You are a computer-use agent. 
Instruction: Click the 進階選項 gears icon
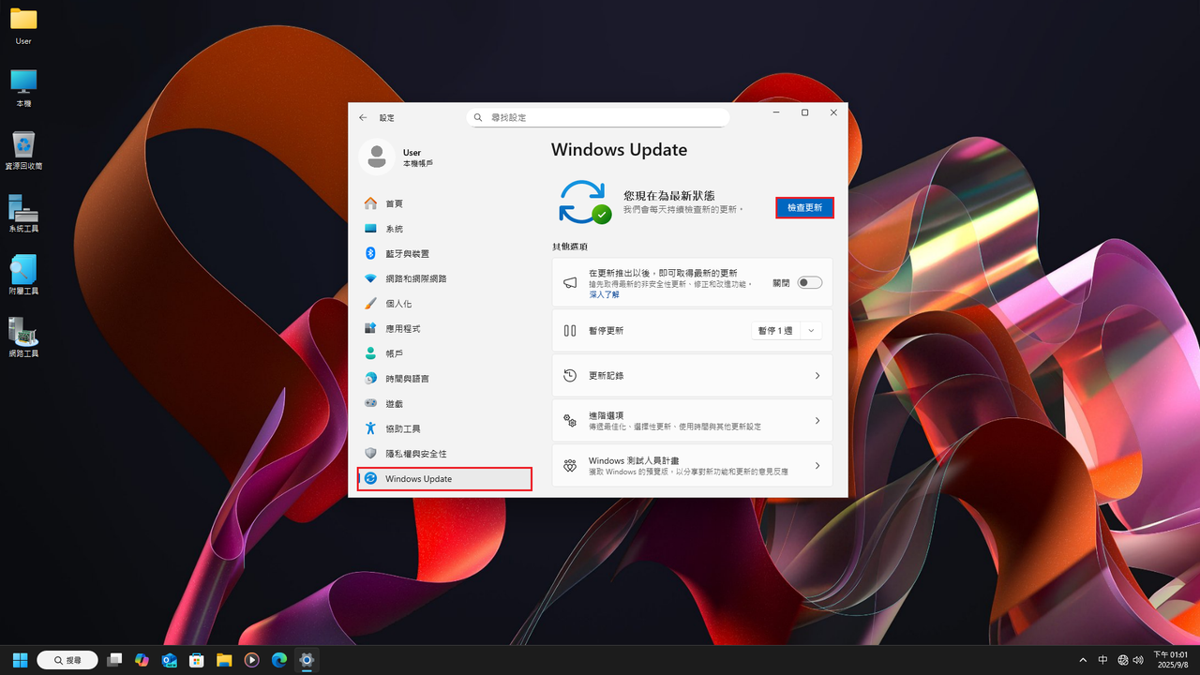[569, 421]
